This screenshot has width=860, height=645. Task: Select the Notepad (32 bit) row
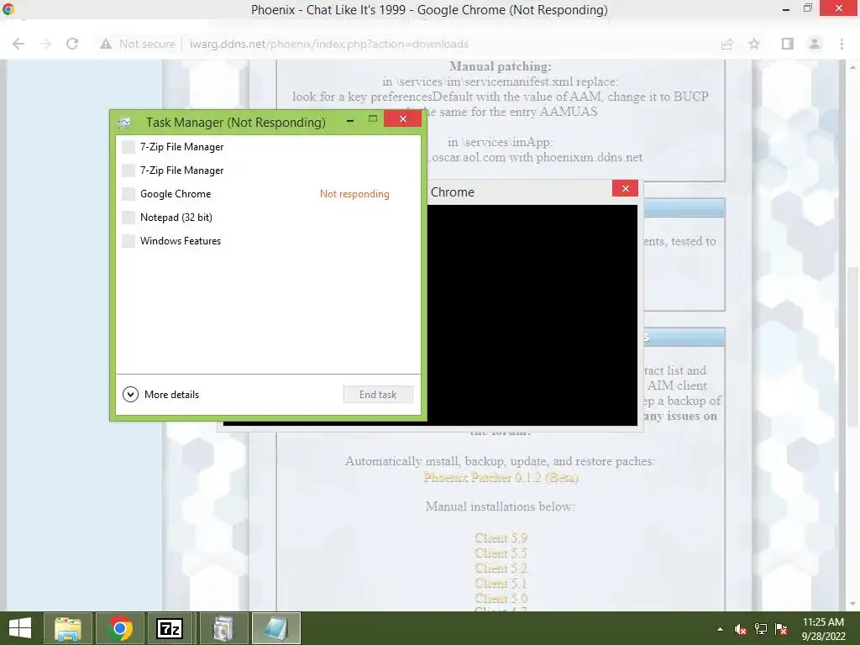(x=268, y=218)
